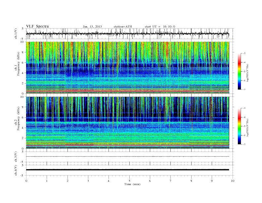Click the "8" kHz tick on ch.1 frequency axis
The image size is (262, 203).
[23, 52]
